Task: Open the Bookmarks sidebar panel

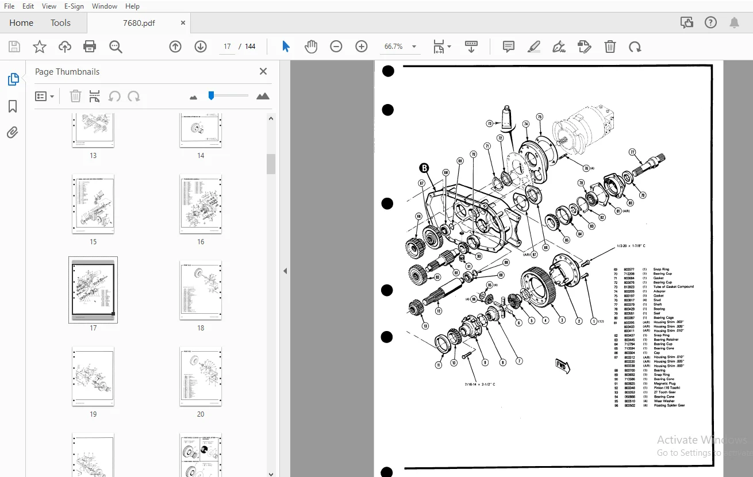Action: [13, 106]
